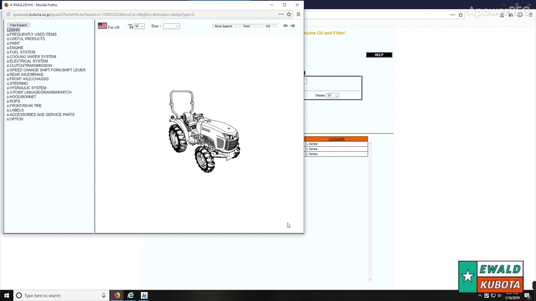Select REAR AXLE/BRAKE in the tree
Viewport: 536px width, 301px height.
coord(26,74)
